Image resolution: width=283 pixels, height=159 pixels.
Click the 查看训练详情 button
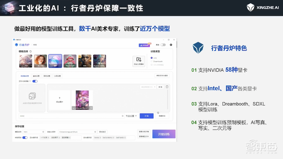point(144,132)
